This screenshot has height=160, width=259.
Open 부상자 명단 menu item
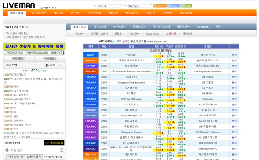(x=95, y=12)
